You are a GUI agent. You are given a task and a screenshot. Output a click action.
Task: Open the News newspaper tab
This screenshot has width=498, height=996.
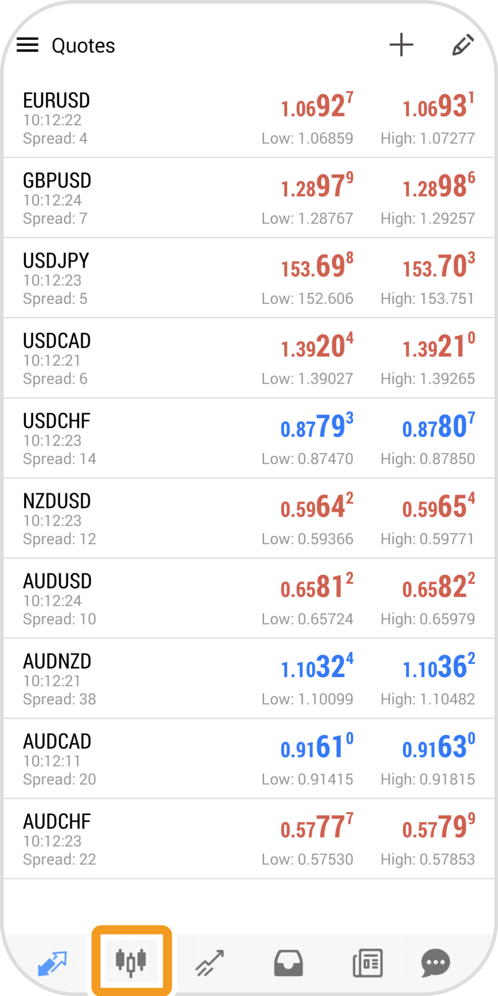point(368,962)
